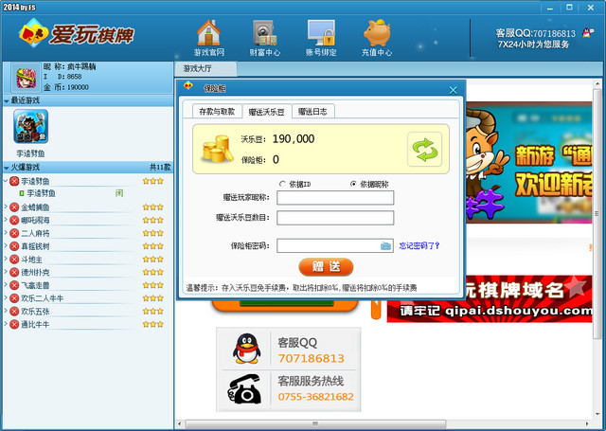Switch to the 存款与取款 tab
Screen dimensions: 606x431
tap(217, 112)
